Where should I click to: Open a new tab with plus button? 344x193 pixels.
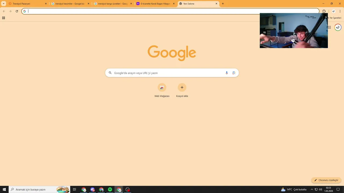223,4
